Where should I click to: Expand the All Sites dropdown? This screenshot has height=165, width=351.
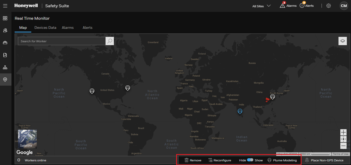tap(262, 6)
